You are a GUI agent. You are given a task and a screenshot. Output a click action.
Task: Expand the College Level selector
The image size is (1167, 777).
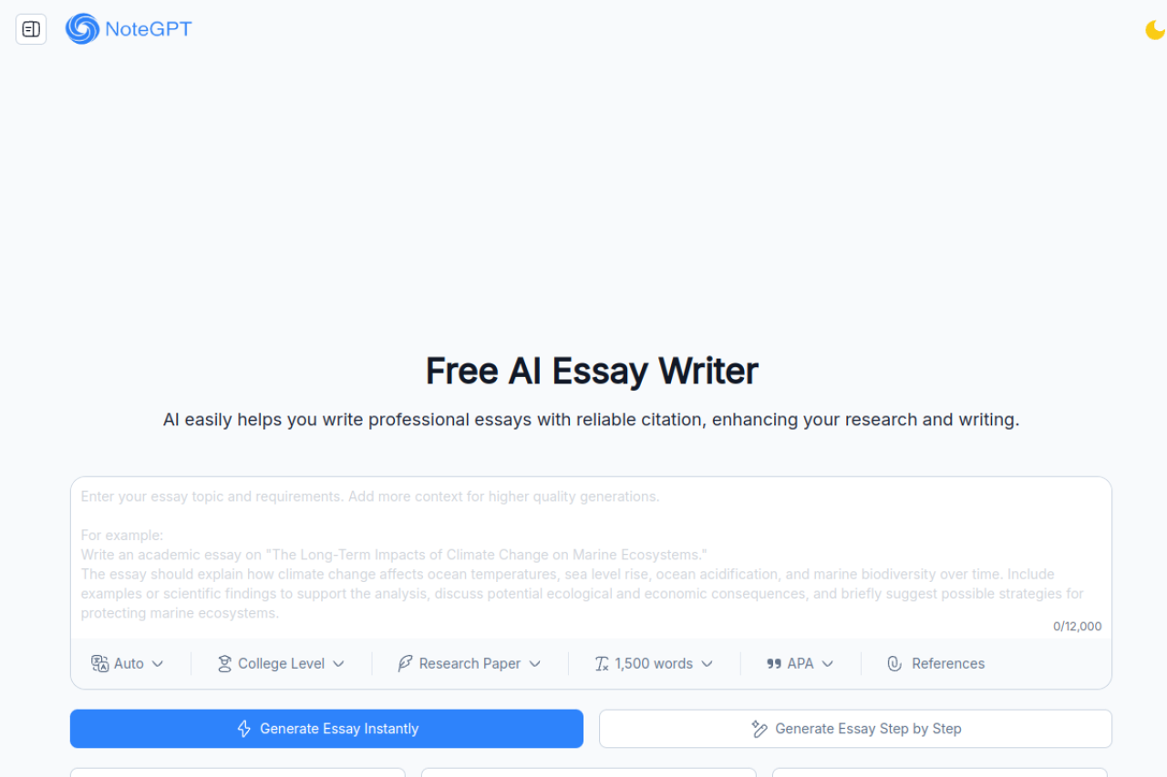coord(281,663)
